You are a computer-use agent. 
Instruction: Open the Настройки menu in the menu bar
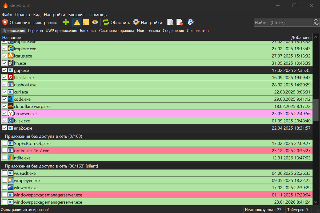(x=54, y=15)
